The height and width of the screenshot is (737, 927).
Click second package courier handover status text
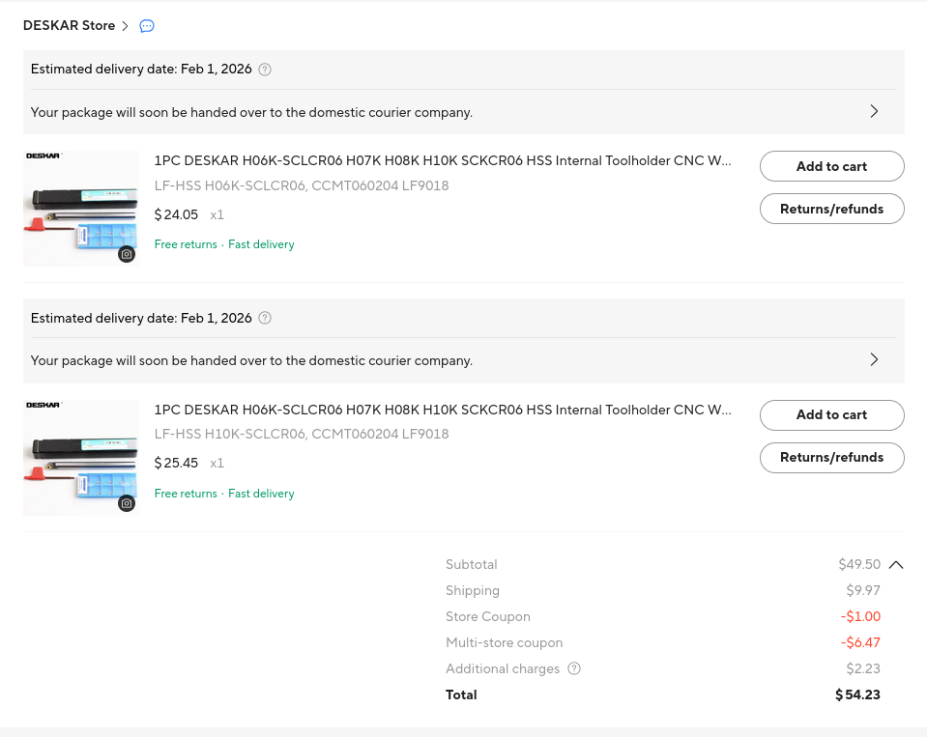(251, 360)
